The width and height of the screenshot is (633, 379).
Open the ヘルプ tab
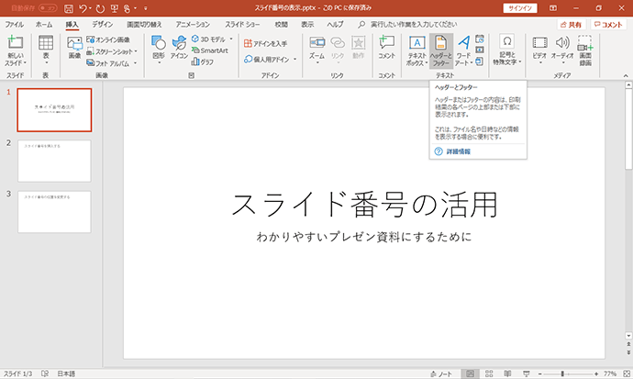(335, 25)
